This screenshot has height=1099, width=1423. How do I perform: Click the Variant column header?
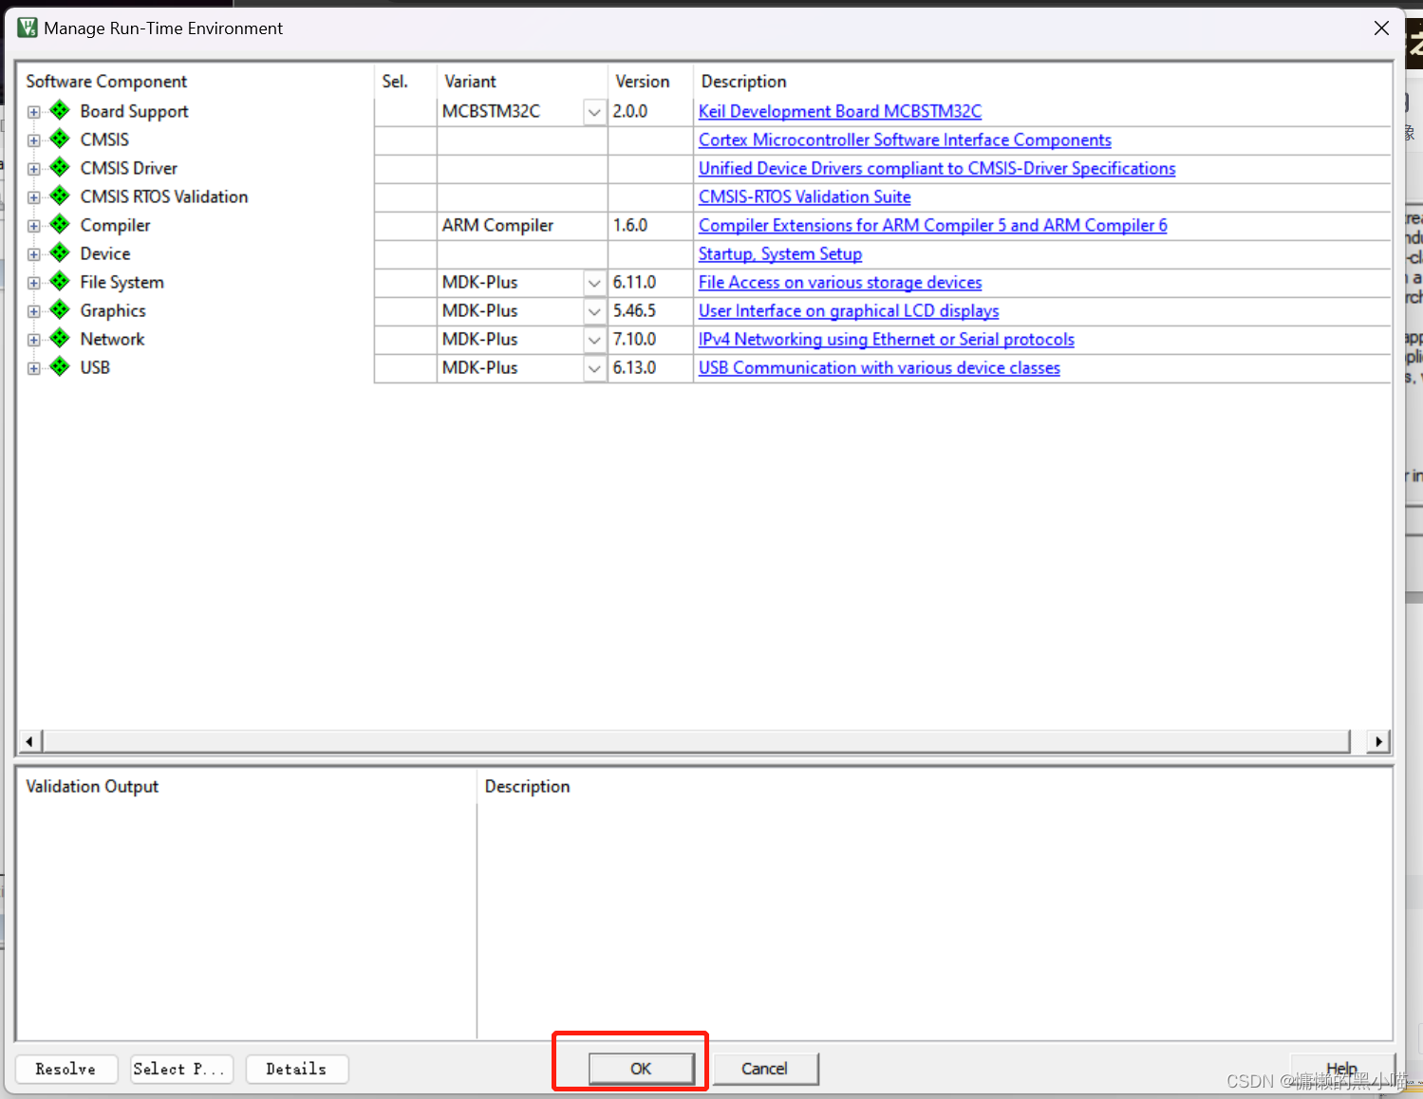(522, 82)
